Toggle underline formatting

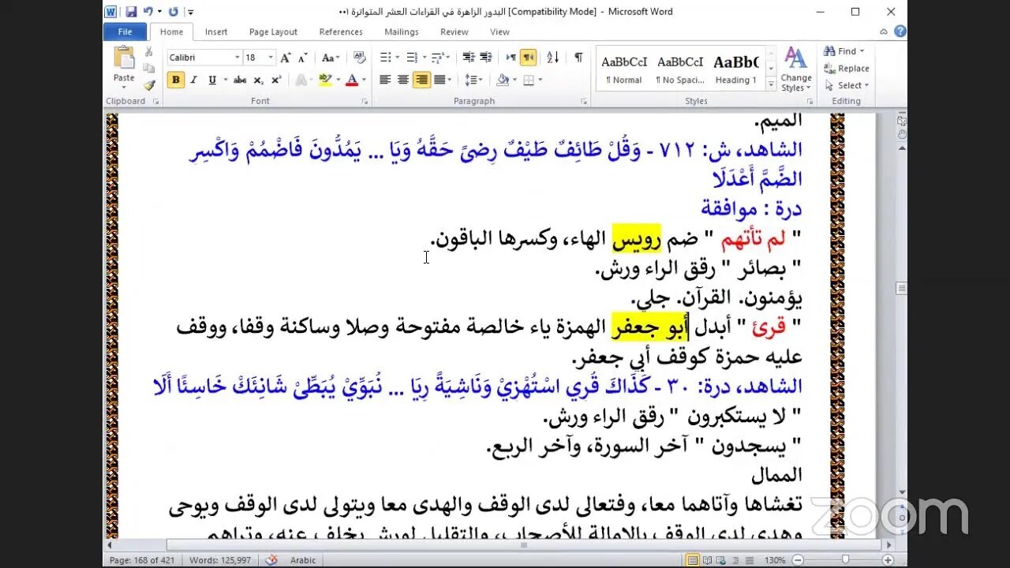[x=212, y=80]
